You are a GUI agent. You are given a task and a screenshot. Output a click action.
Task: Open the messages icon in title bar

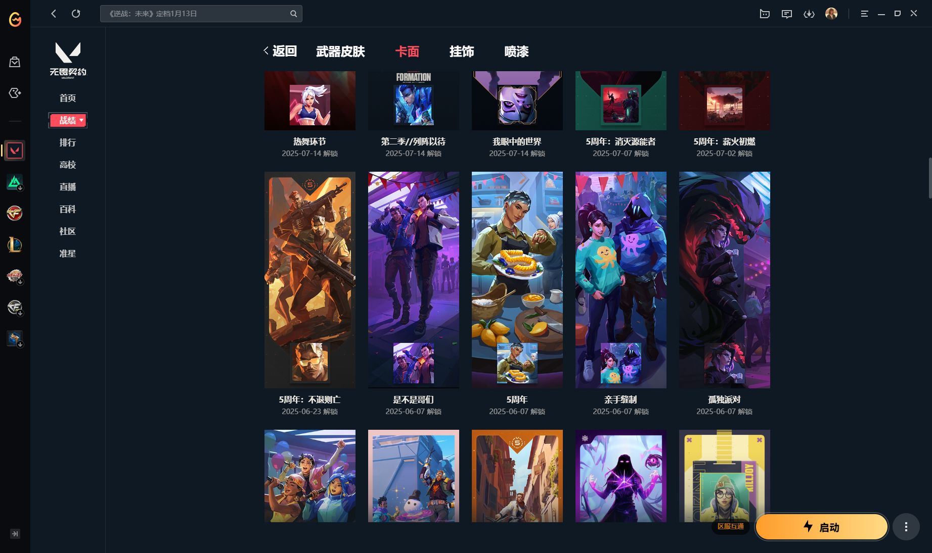click(786, 14)
